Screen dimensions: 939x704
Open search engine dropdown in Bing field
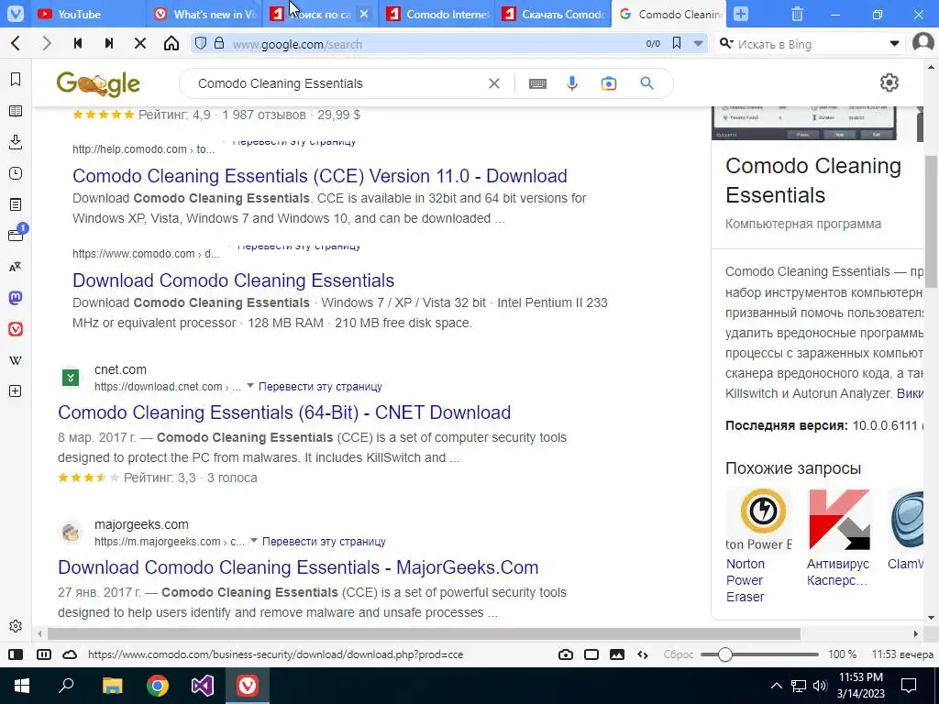(894, 43)
